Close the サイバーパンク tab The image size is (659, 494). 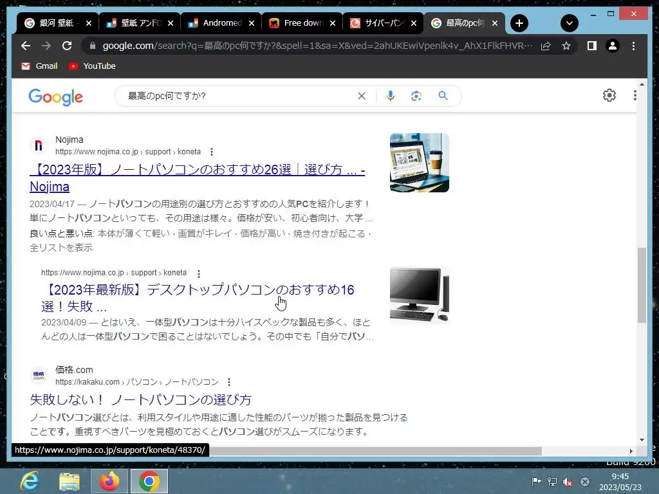414,23
